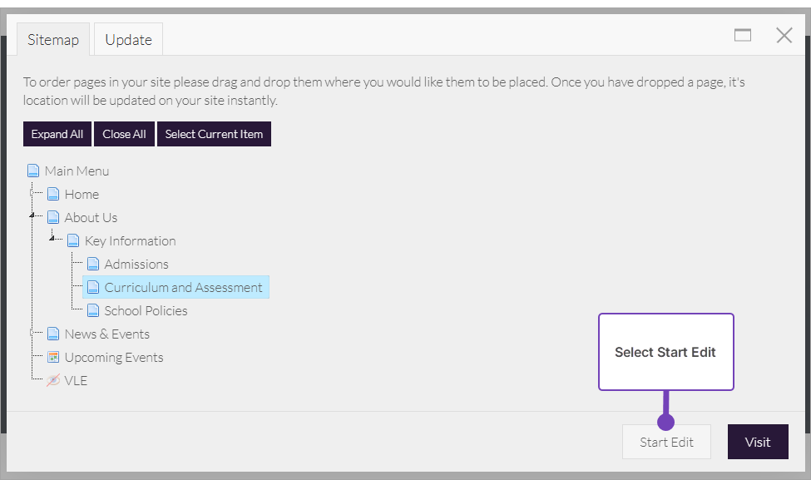
Task: Open the Update tab
Action: point(128,40)
